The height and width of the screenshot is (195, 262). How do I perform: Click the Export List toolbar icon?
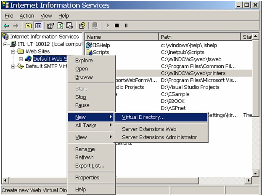coord(69,26)
